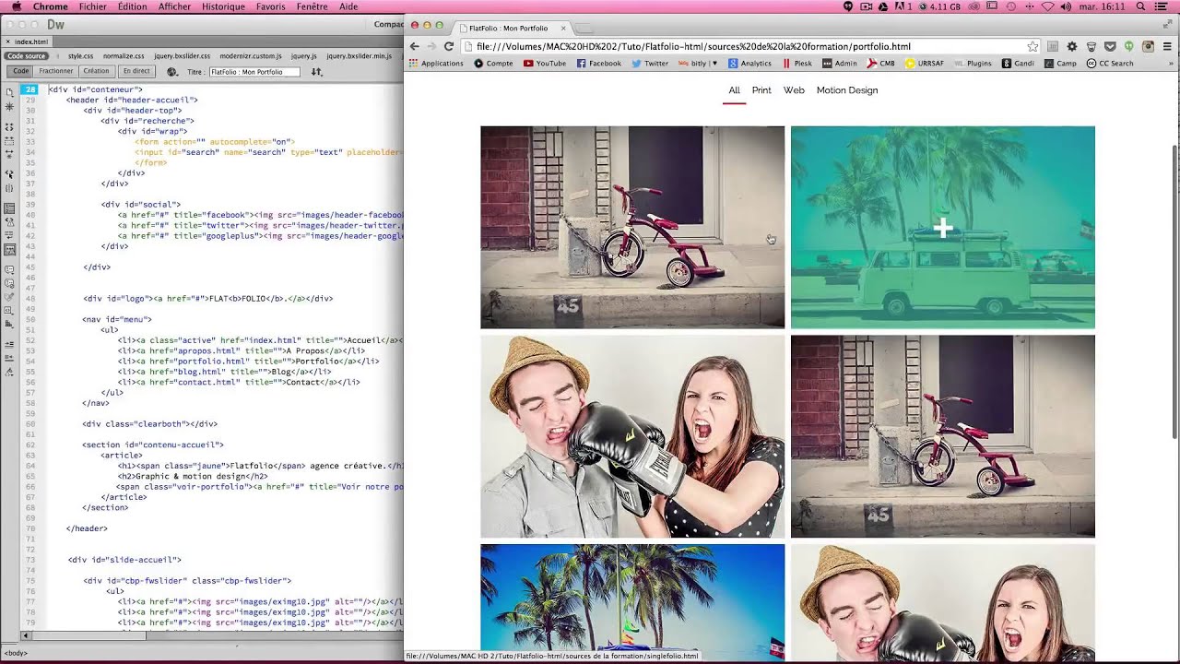The width and height of the screenshot is (1180, 664).
Task: Open the Chrome hamburger menu
Action: [x=1167, y=46]
